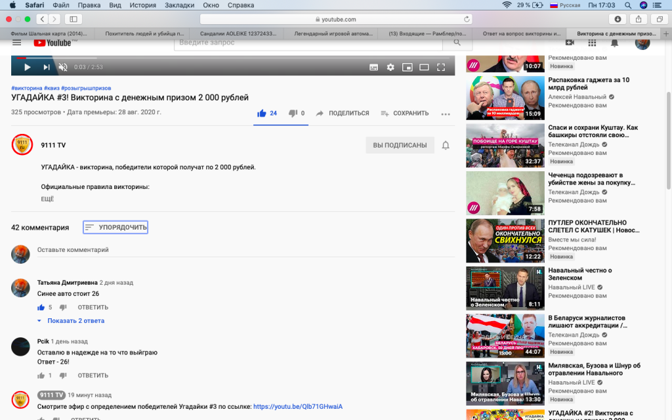
Task: Open the three-dot more actions menu
Action: [446, 114]
